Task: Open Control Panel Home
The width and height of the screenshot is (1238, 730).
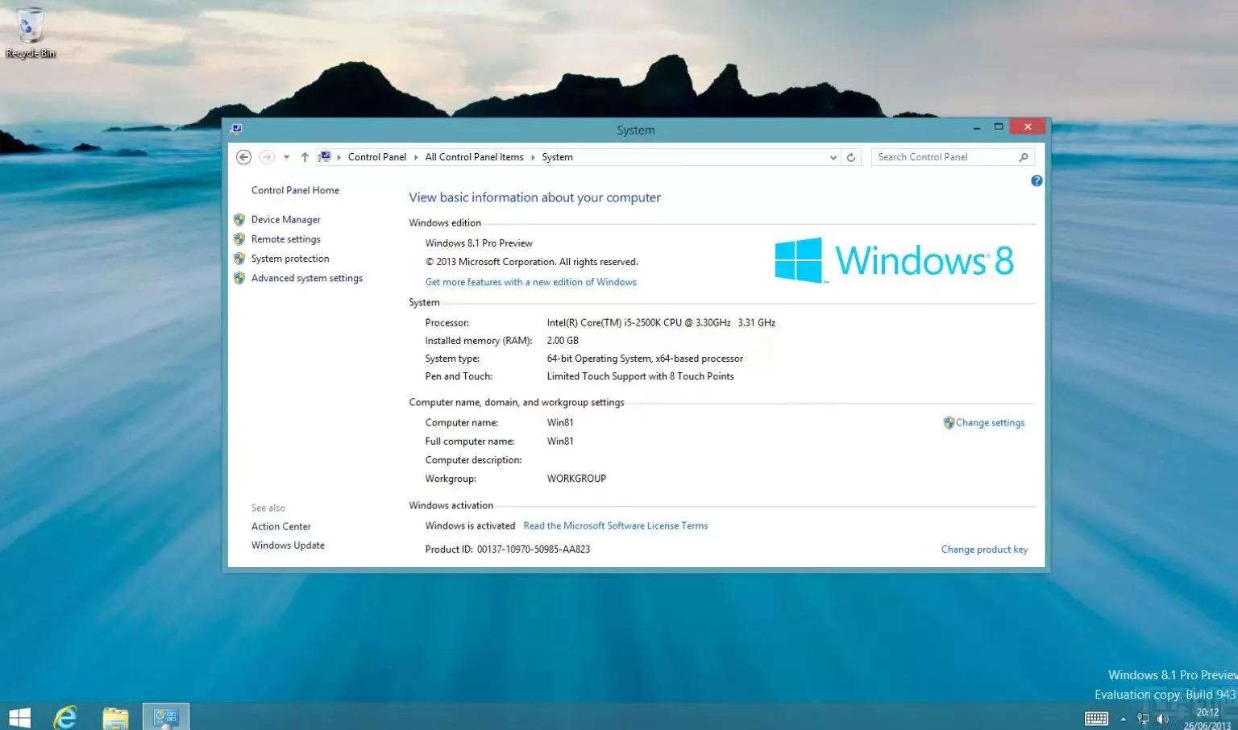Action: (295, 190)
